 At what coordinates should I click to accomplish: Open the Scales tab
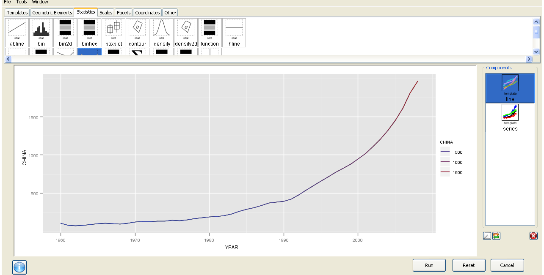106,13
